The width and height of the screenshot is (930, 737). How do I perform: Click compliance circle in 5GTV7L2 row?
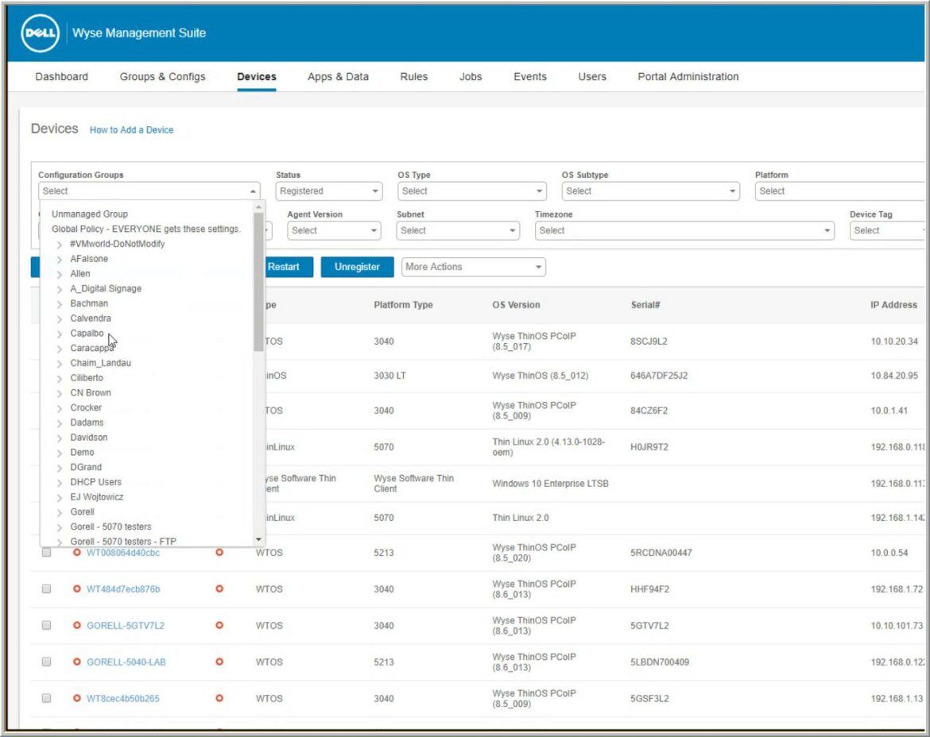219,625
